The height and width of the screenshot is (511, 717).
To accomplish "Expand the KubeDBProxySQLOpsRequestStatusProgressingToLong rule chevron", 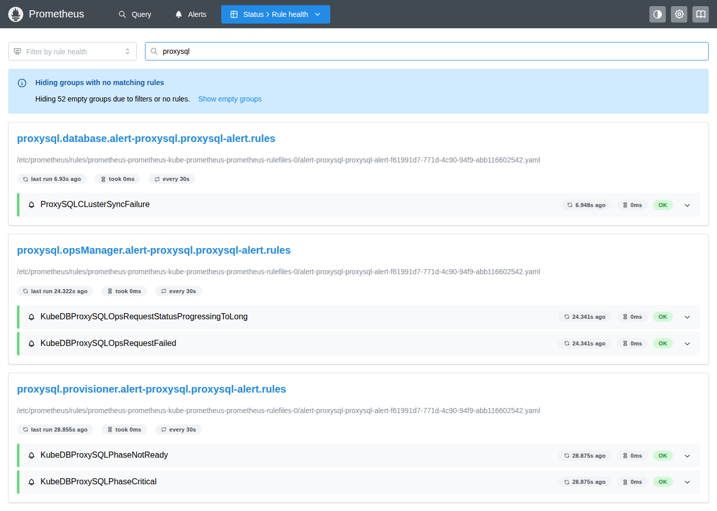I will point(687,317).
